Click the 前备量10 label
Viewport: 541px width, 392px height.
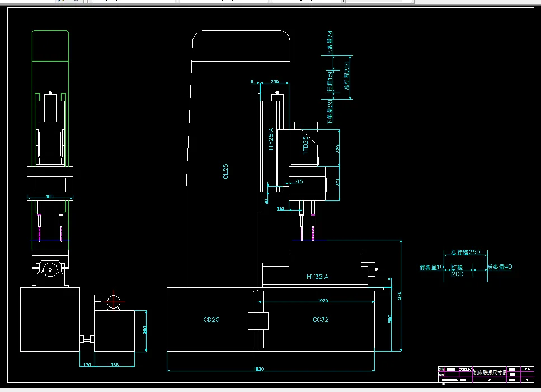[x=432, y=267]
